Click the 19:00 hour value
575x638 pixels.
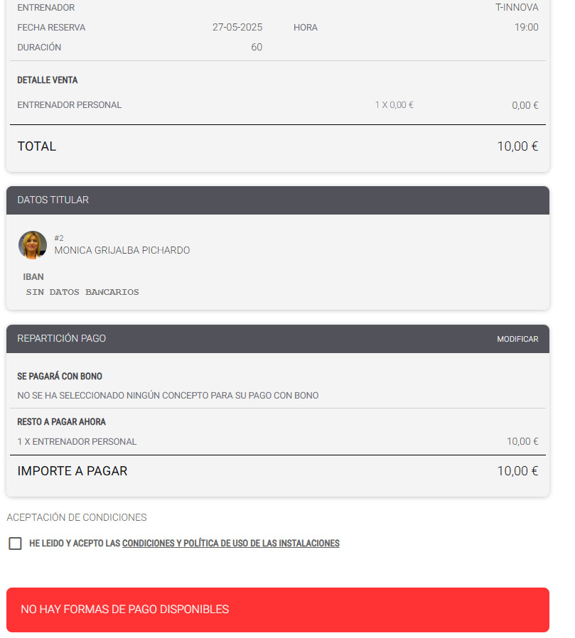(x=526, y=27)
